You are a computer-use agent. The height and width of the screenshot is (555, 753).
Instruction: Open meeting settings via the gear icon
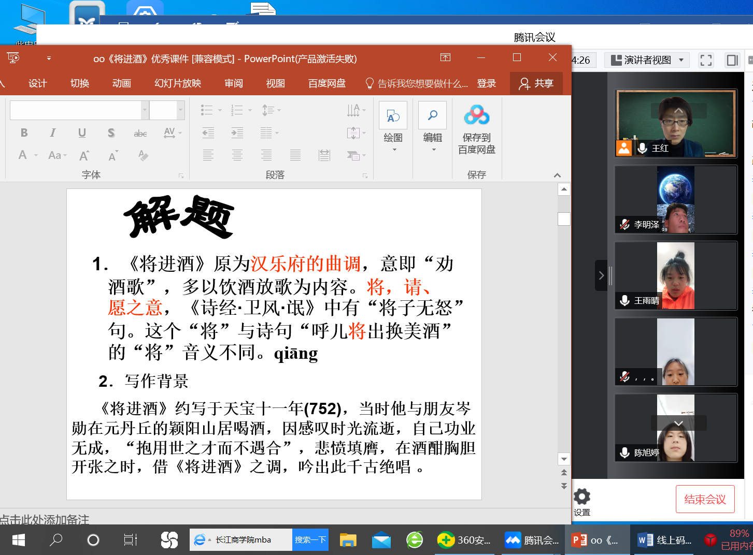tap(581, 495)
